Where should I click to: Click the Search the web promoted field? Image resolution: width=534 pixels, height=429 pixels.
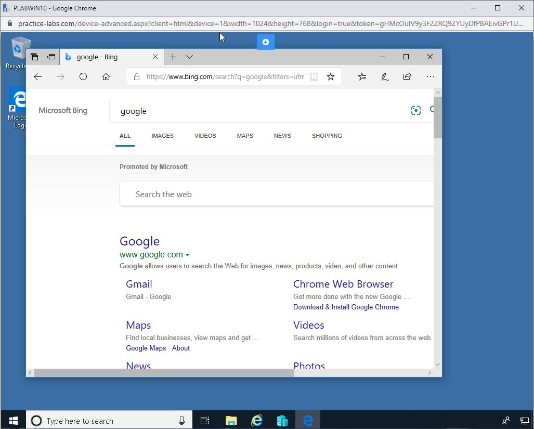pyautogui.click(x=277, y=194)
